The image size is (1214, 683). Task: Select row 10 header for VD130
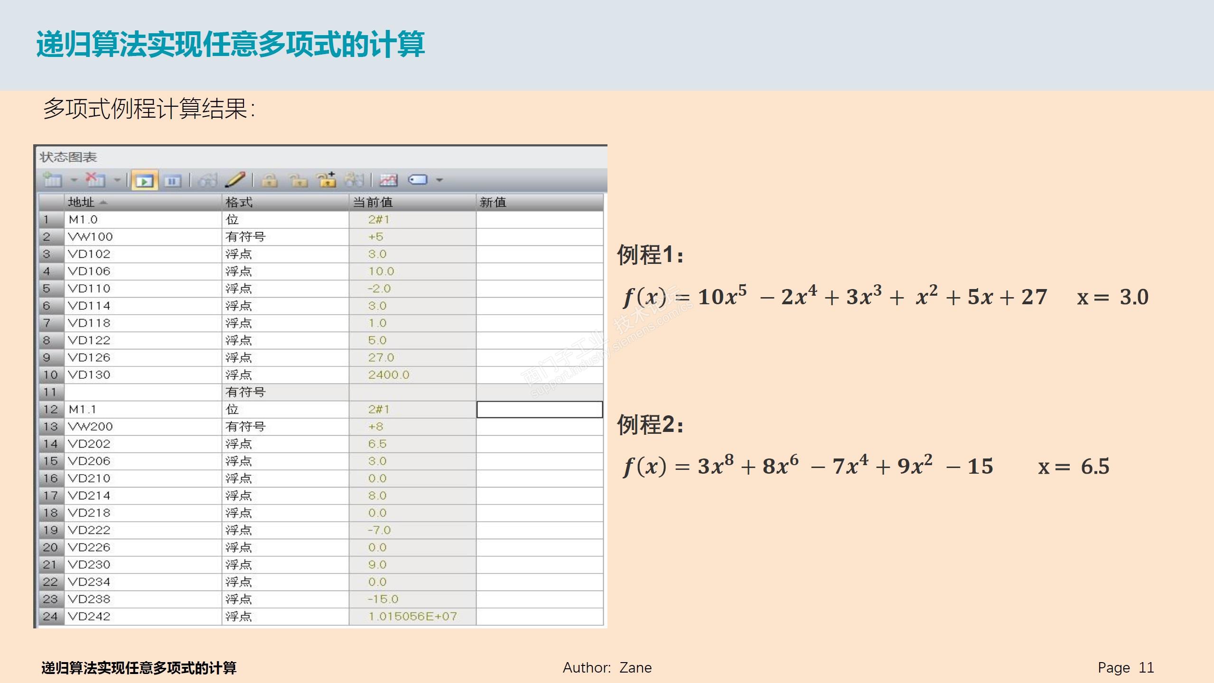(x=51, y=375)
